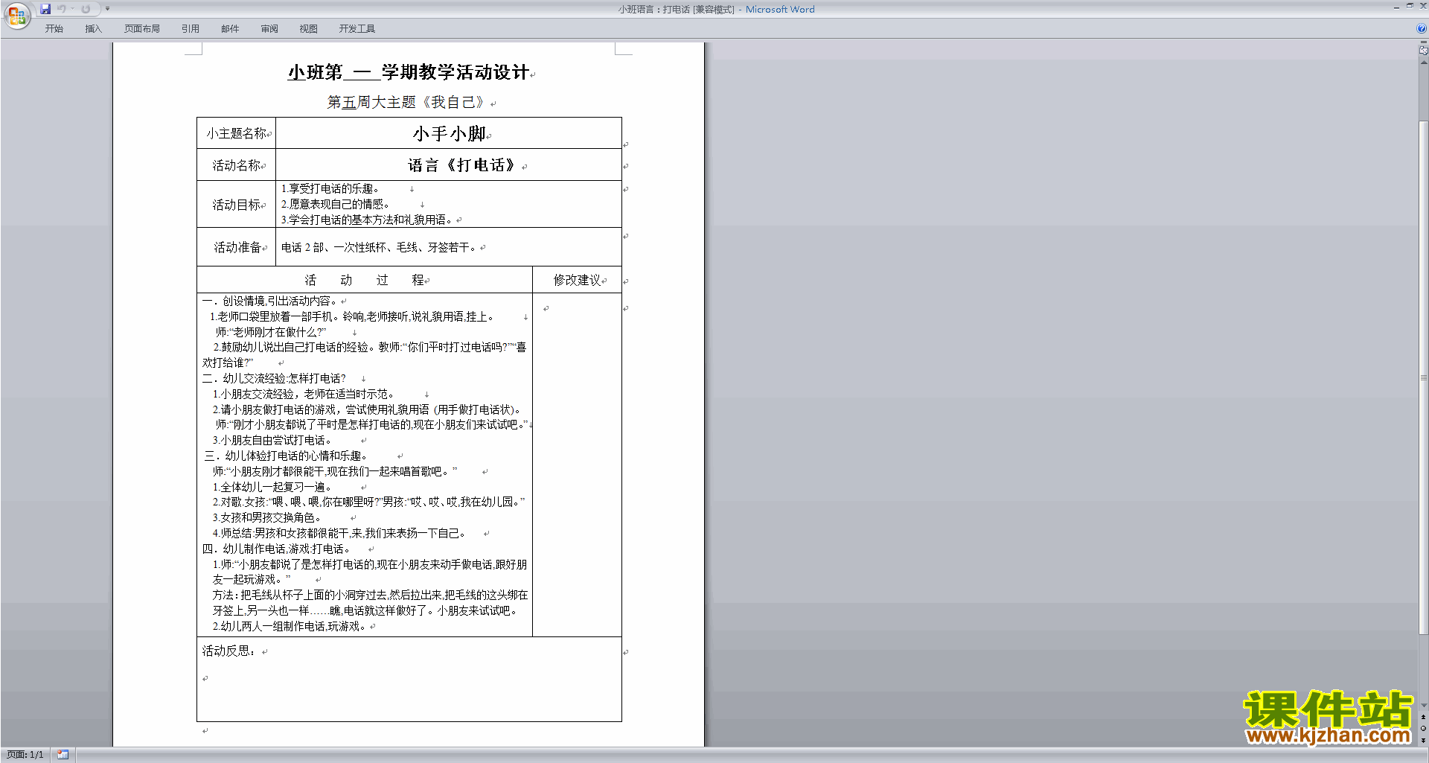Click the document title 小班第一学期教学活动设计
This screenshot has height=763, width=1429.
(x=408, y=72)
